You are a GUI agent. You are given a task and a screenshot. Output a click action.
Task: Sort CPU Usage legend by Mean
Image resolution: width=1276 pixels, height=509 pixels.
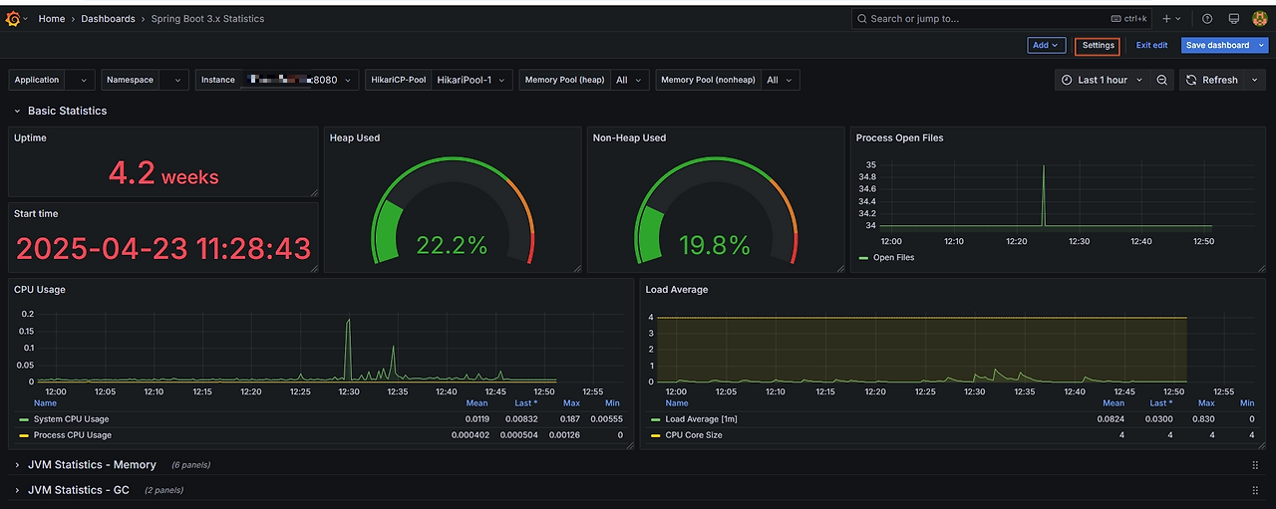[477, 403]
